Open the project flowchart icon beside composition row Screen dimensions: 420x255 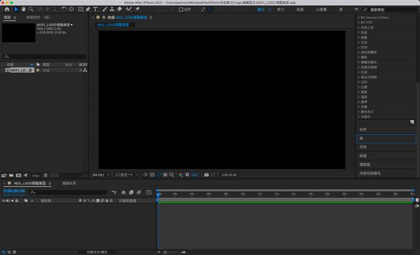click(85, 70)
